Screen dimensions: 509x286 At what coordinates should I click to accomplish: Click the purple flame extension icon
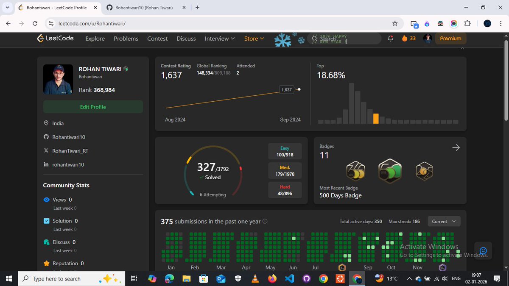pyautogui.click(x=427, y=23)
